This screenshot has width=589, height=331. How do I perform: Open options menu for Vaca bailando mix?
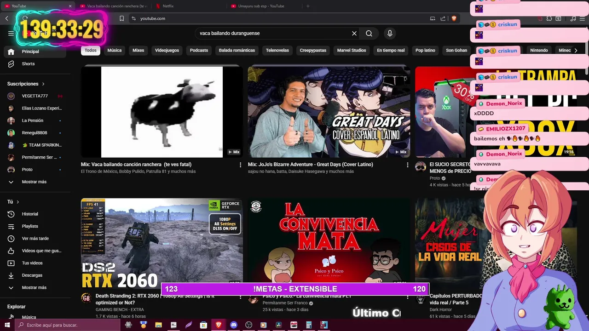click(240, 165)
